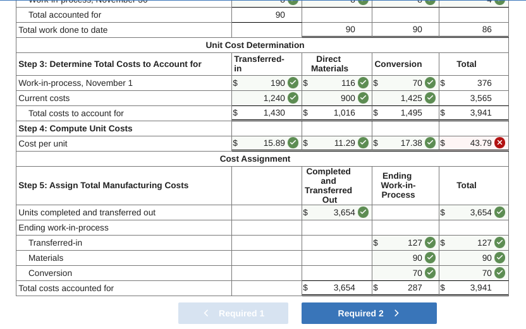Click green check beside ending WIP transferred-in 127
The width and height of the screenshot is (526, 329).
click(x=431, y=242)
